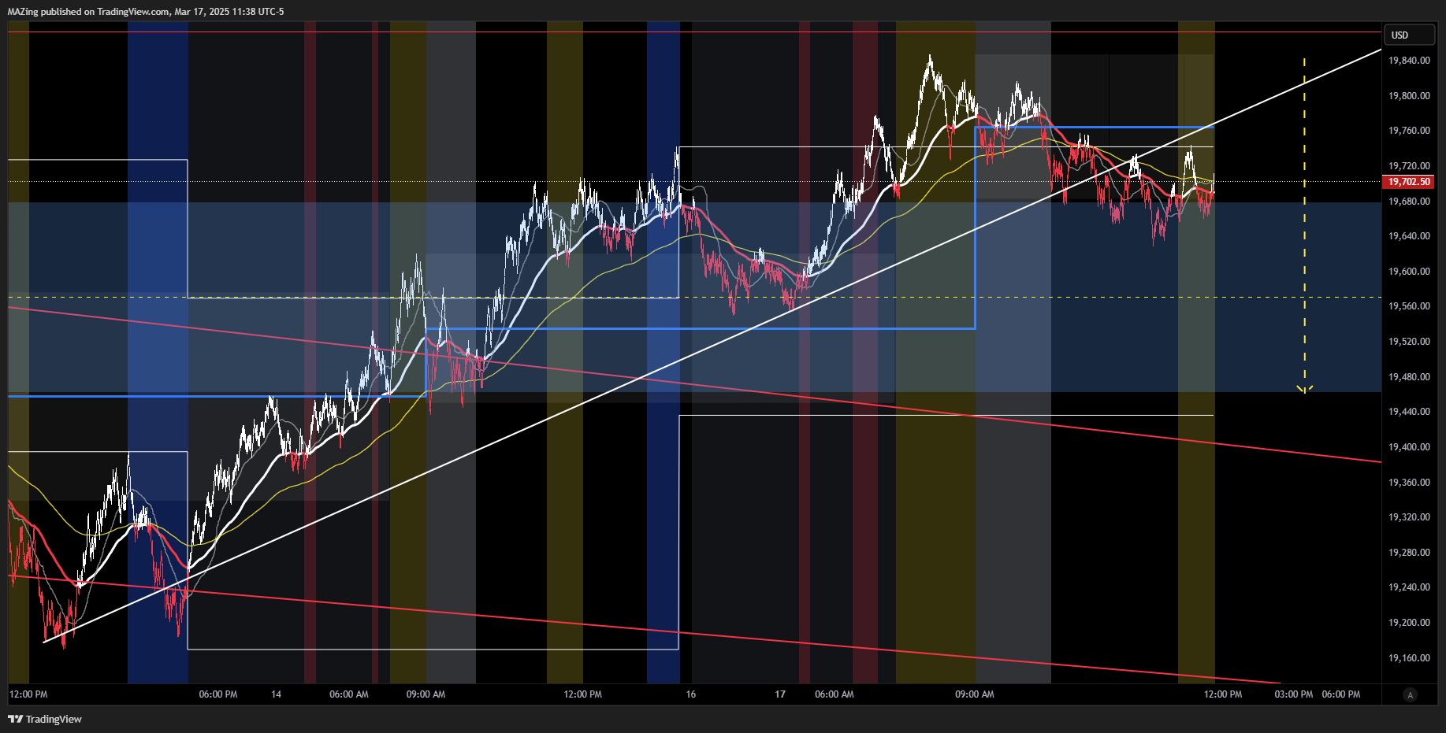This screenshot has height=733, width=1446.
Task: Select the 19,400.00 price axis label
Action: pos(1409,447)
